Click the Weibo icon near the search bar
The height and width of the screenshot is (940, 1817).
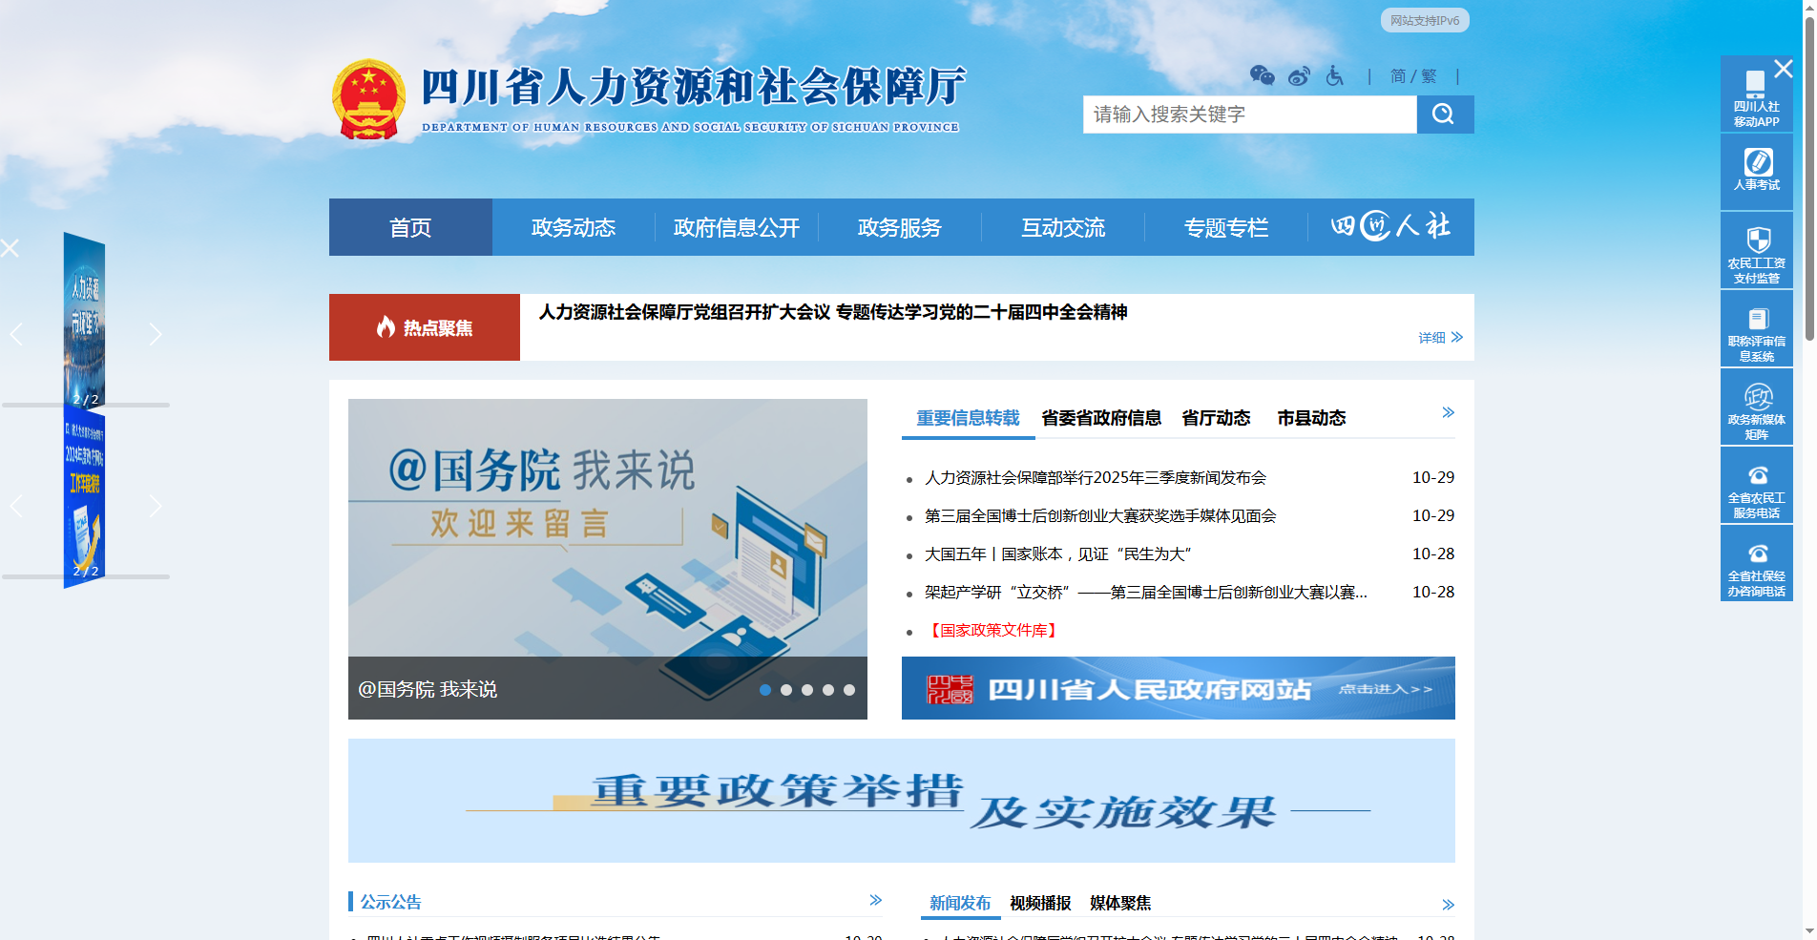[x=1298, y=76]
